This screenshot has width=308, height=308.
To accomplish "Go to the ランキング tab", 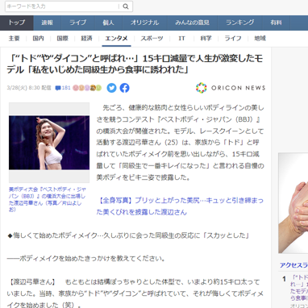I will 240,23.
